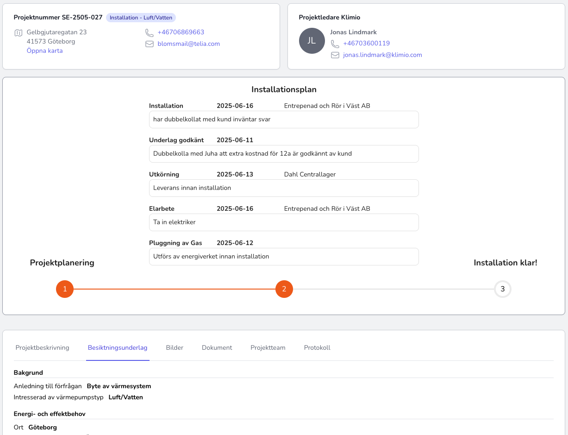Click into the Elarbete note field
Image resolution: width=568 pixels, height=435 pixels.
tap(284, 222)
